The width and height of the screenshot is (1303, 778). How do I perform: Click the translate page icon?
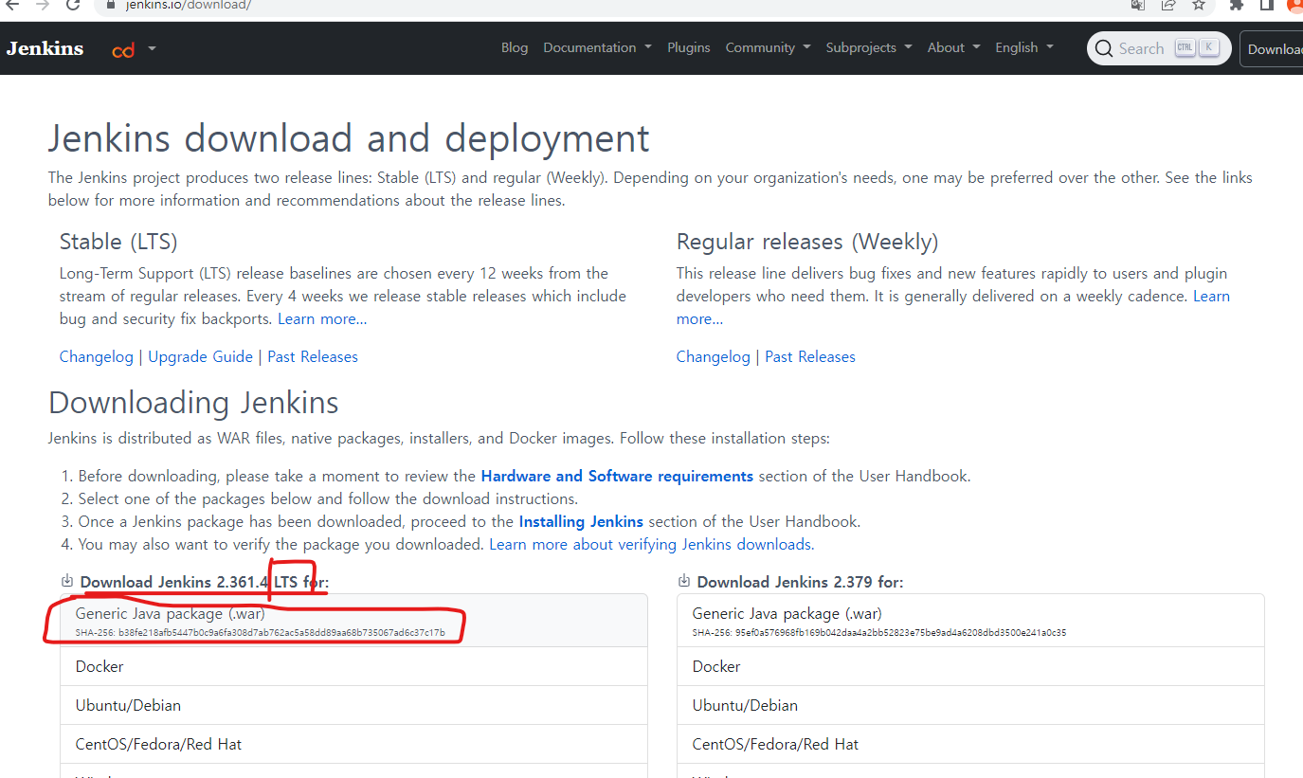[x=1138, y=6]
